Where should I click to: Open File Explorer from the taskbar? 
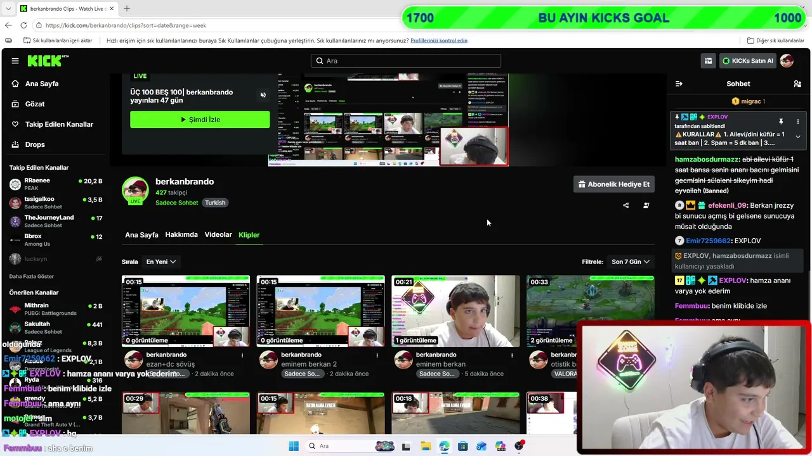(425, 446)
